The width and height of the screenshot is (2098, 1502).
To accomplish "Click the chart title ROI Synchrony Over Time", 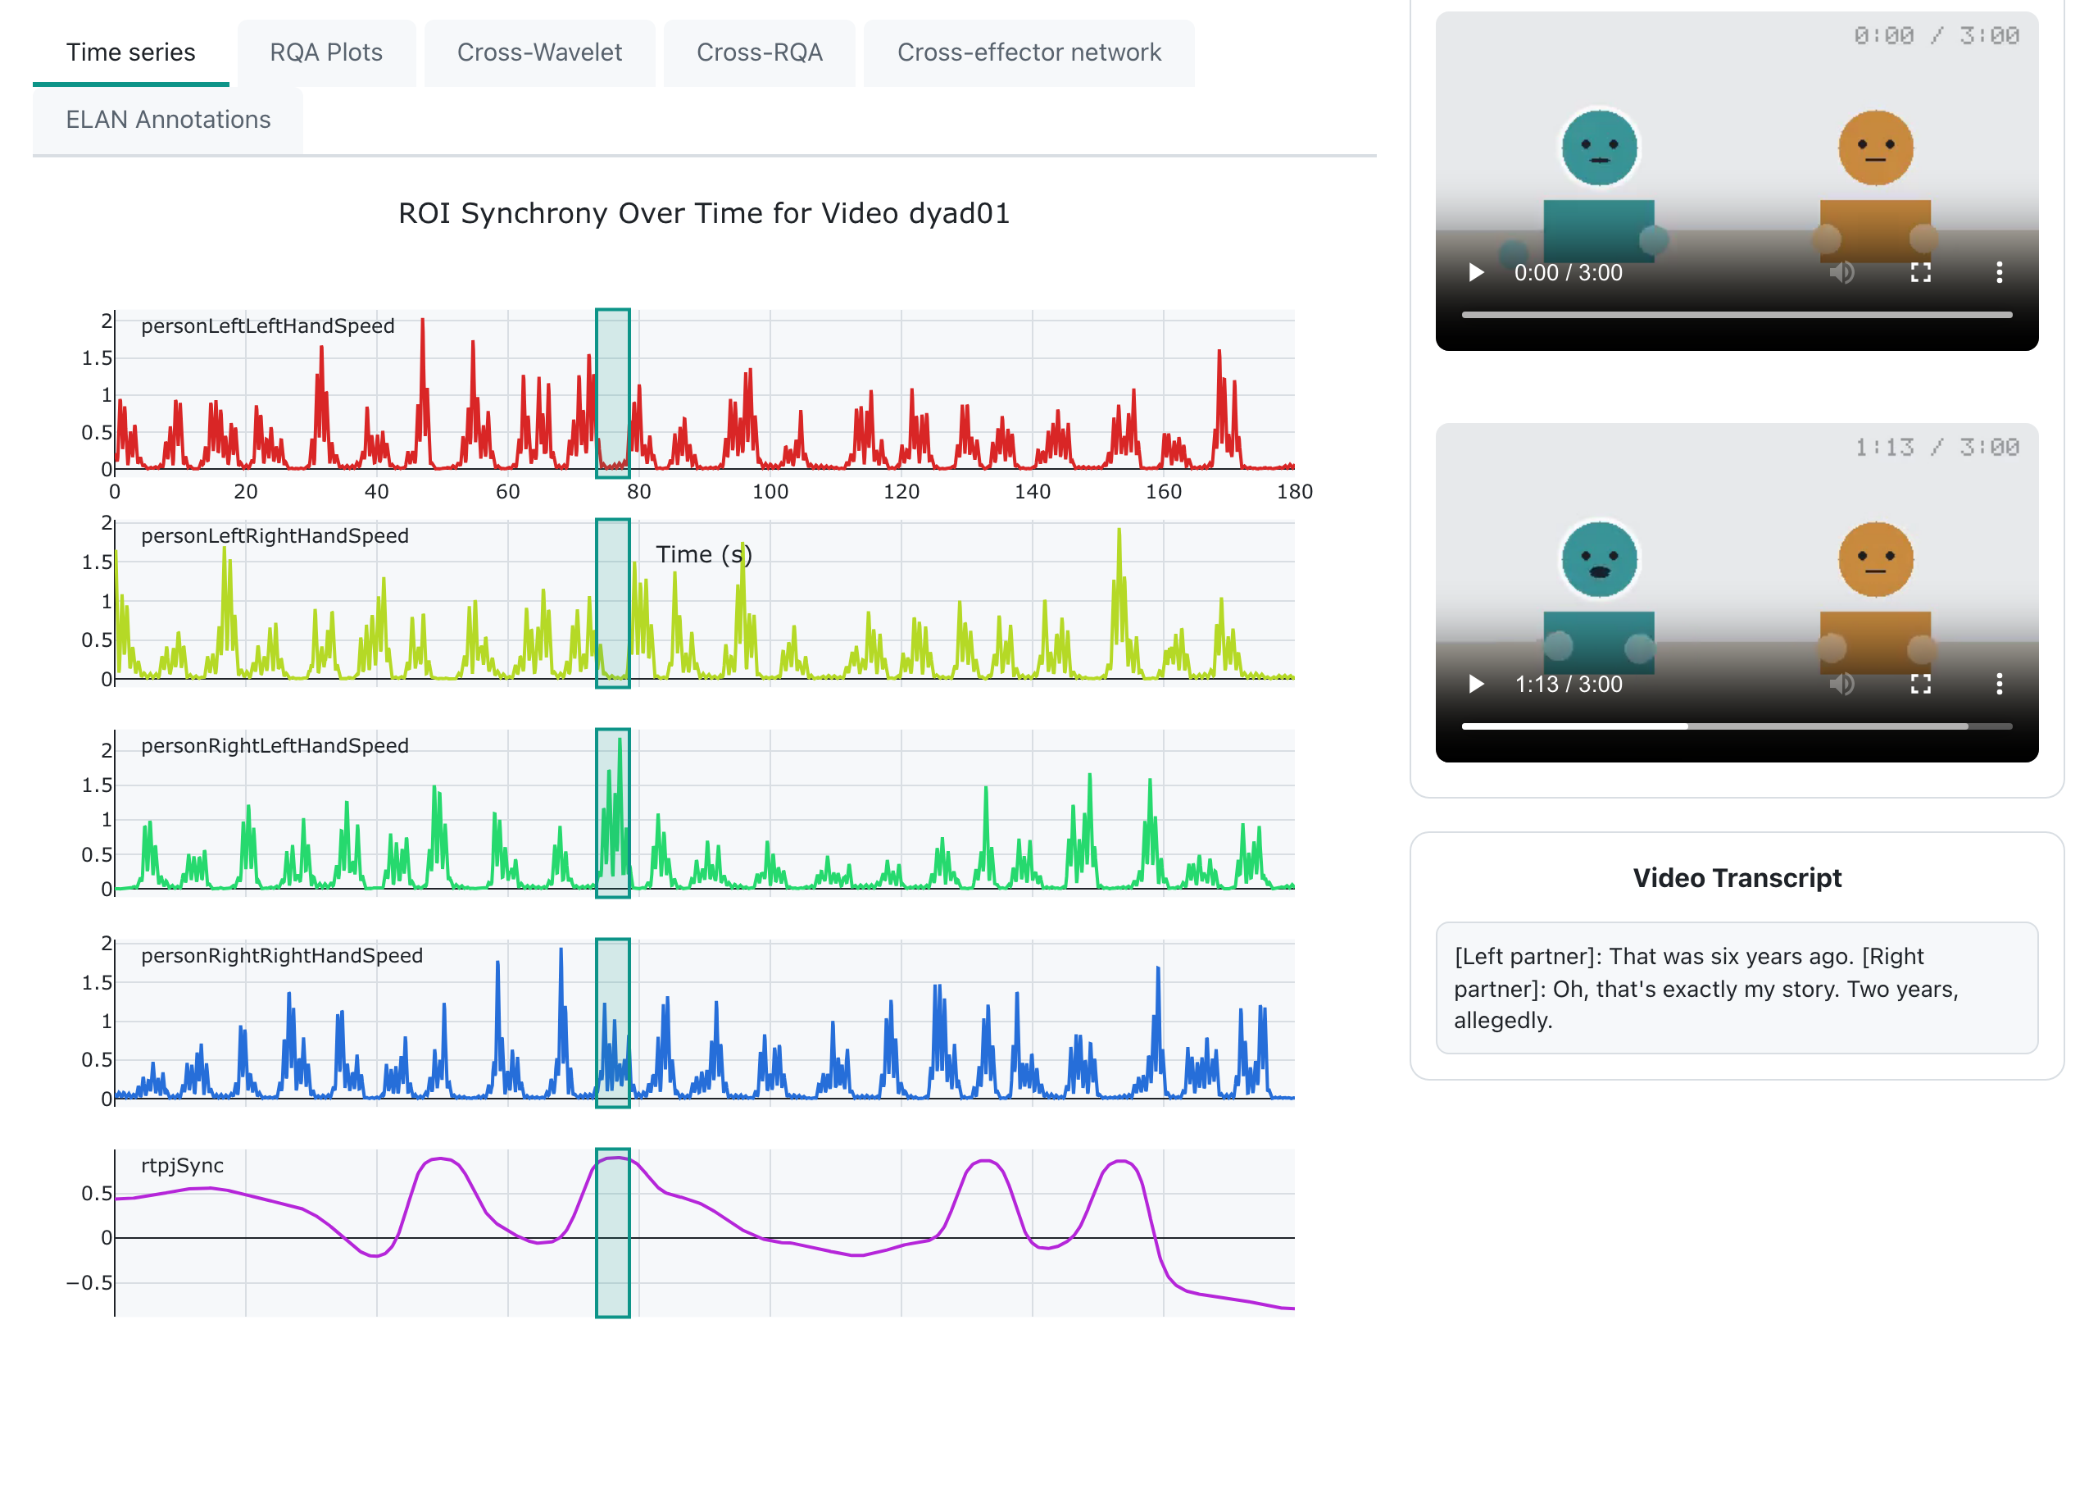I will [x=703, y=214].
